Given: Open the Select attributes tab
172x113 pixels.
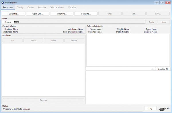Looking at the screenshot, I should point(57,7).
